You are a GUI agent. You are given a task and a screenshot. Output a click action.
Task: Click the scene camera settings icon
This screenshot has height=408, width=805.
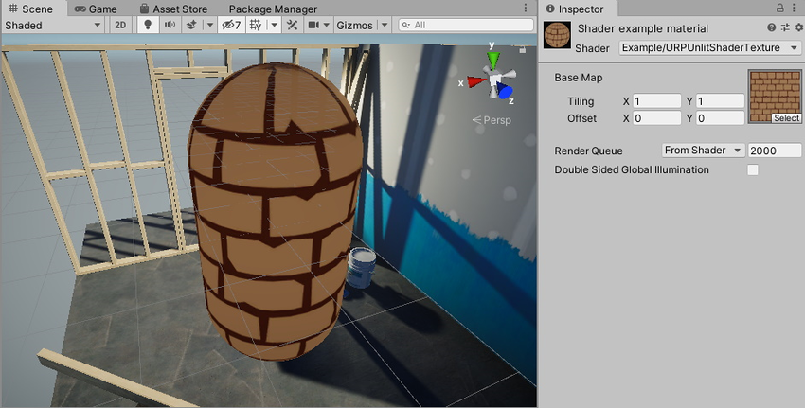click(313, 26)
